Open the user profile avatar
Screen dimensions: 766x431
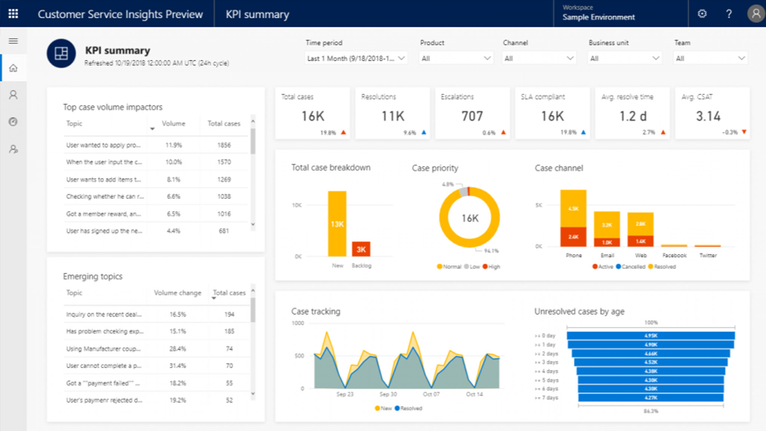756,14
